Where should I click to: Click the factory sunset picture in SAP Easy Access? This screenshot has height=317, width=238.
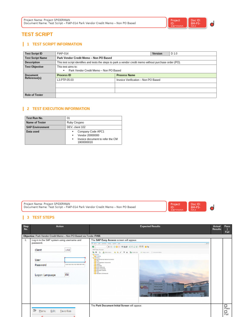[x=174, y=278]
